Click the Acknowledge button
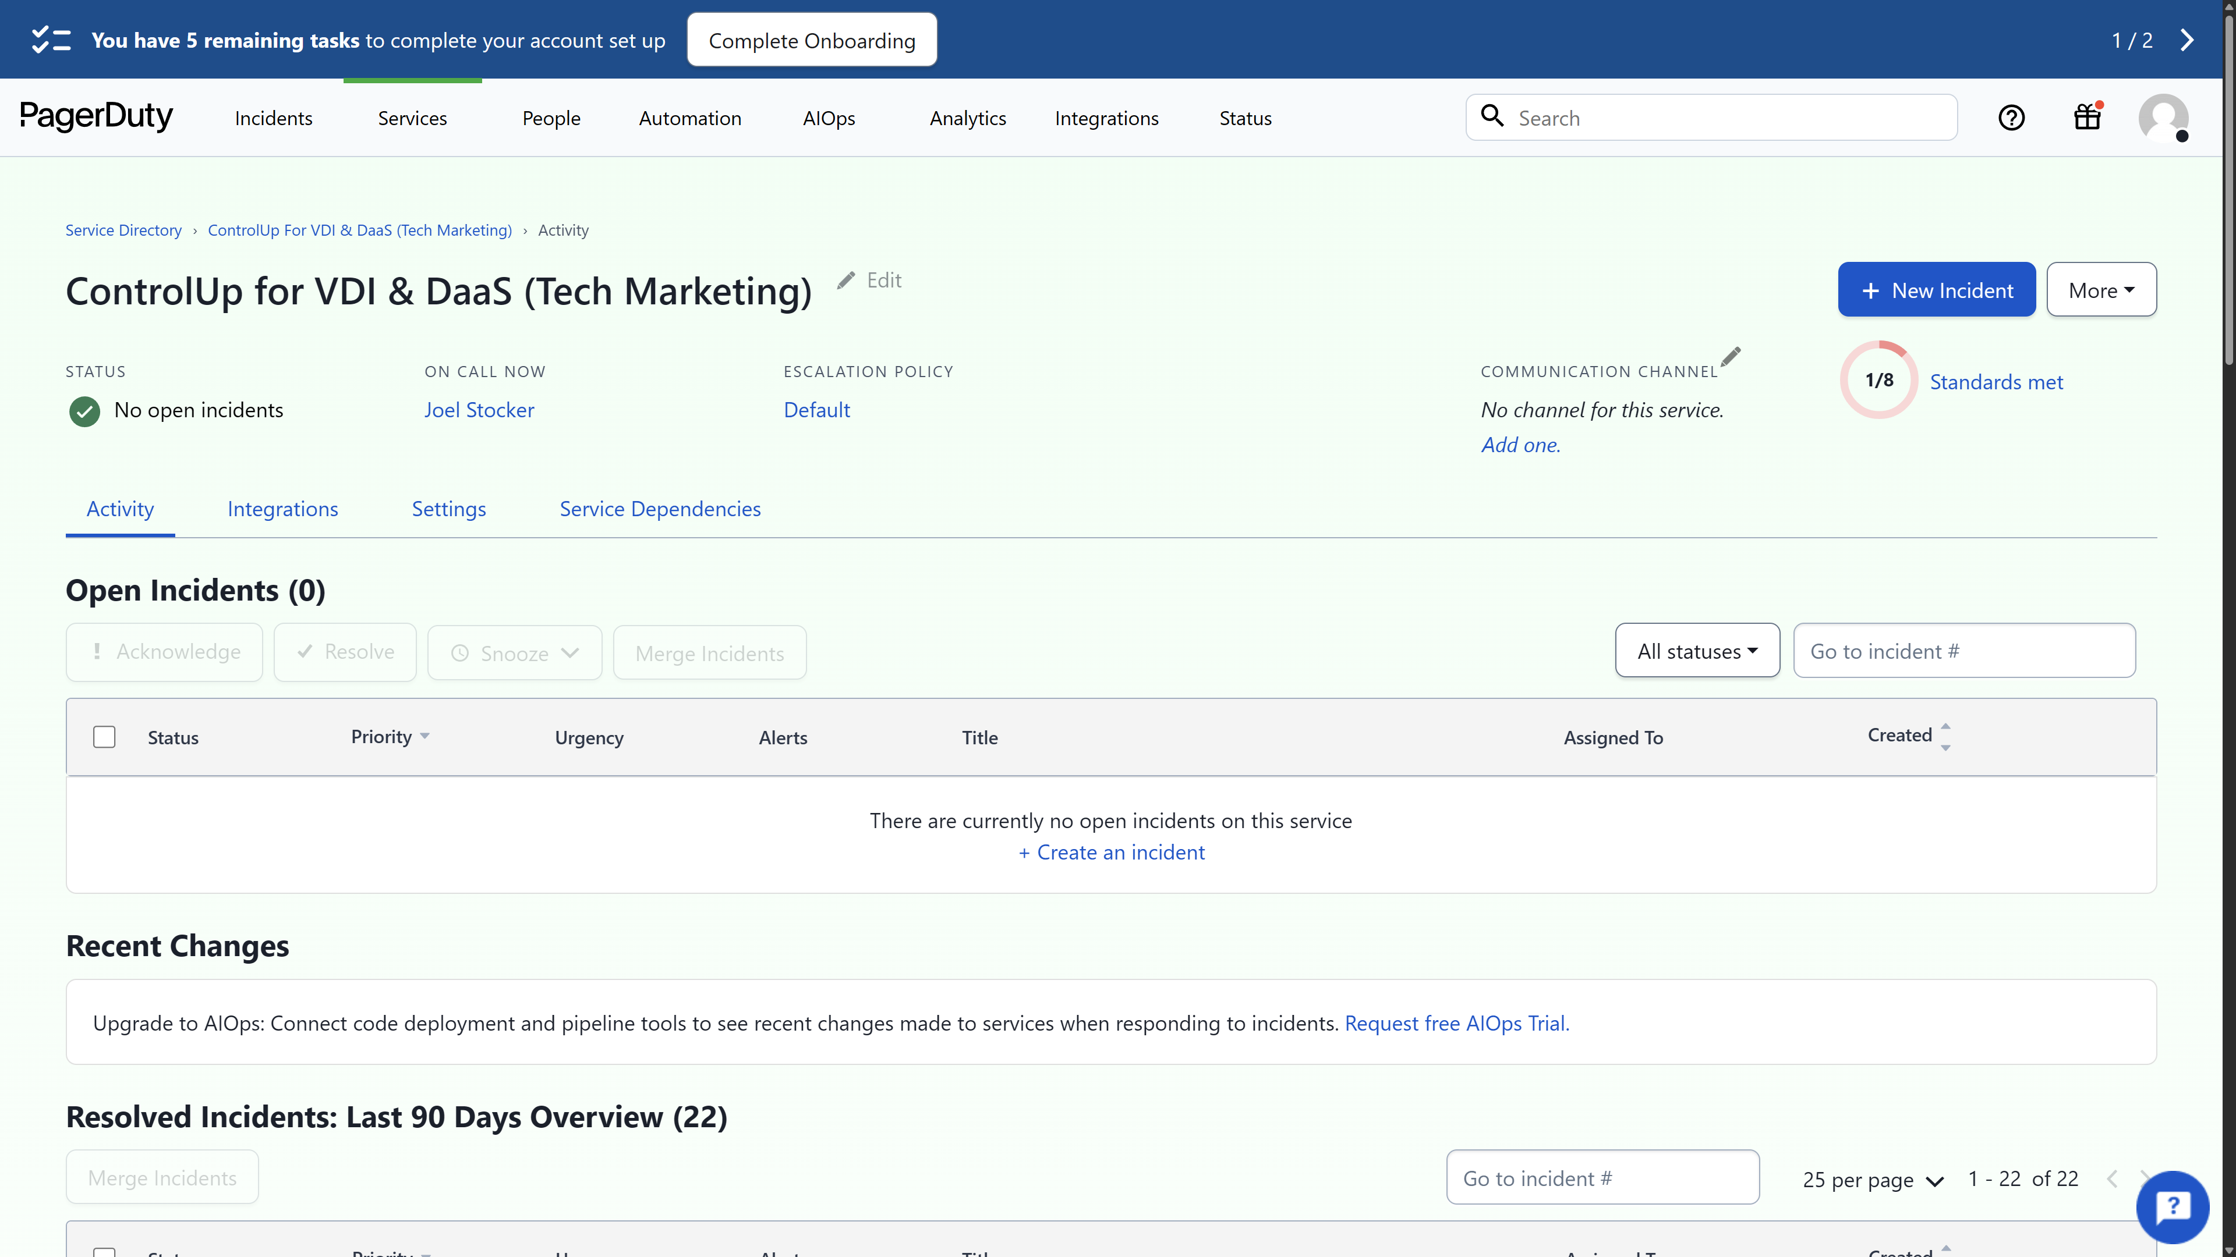This screenshot has width=2236, height=1257. pos(164,652)
